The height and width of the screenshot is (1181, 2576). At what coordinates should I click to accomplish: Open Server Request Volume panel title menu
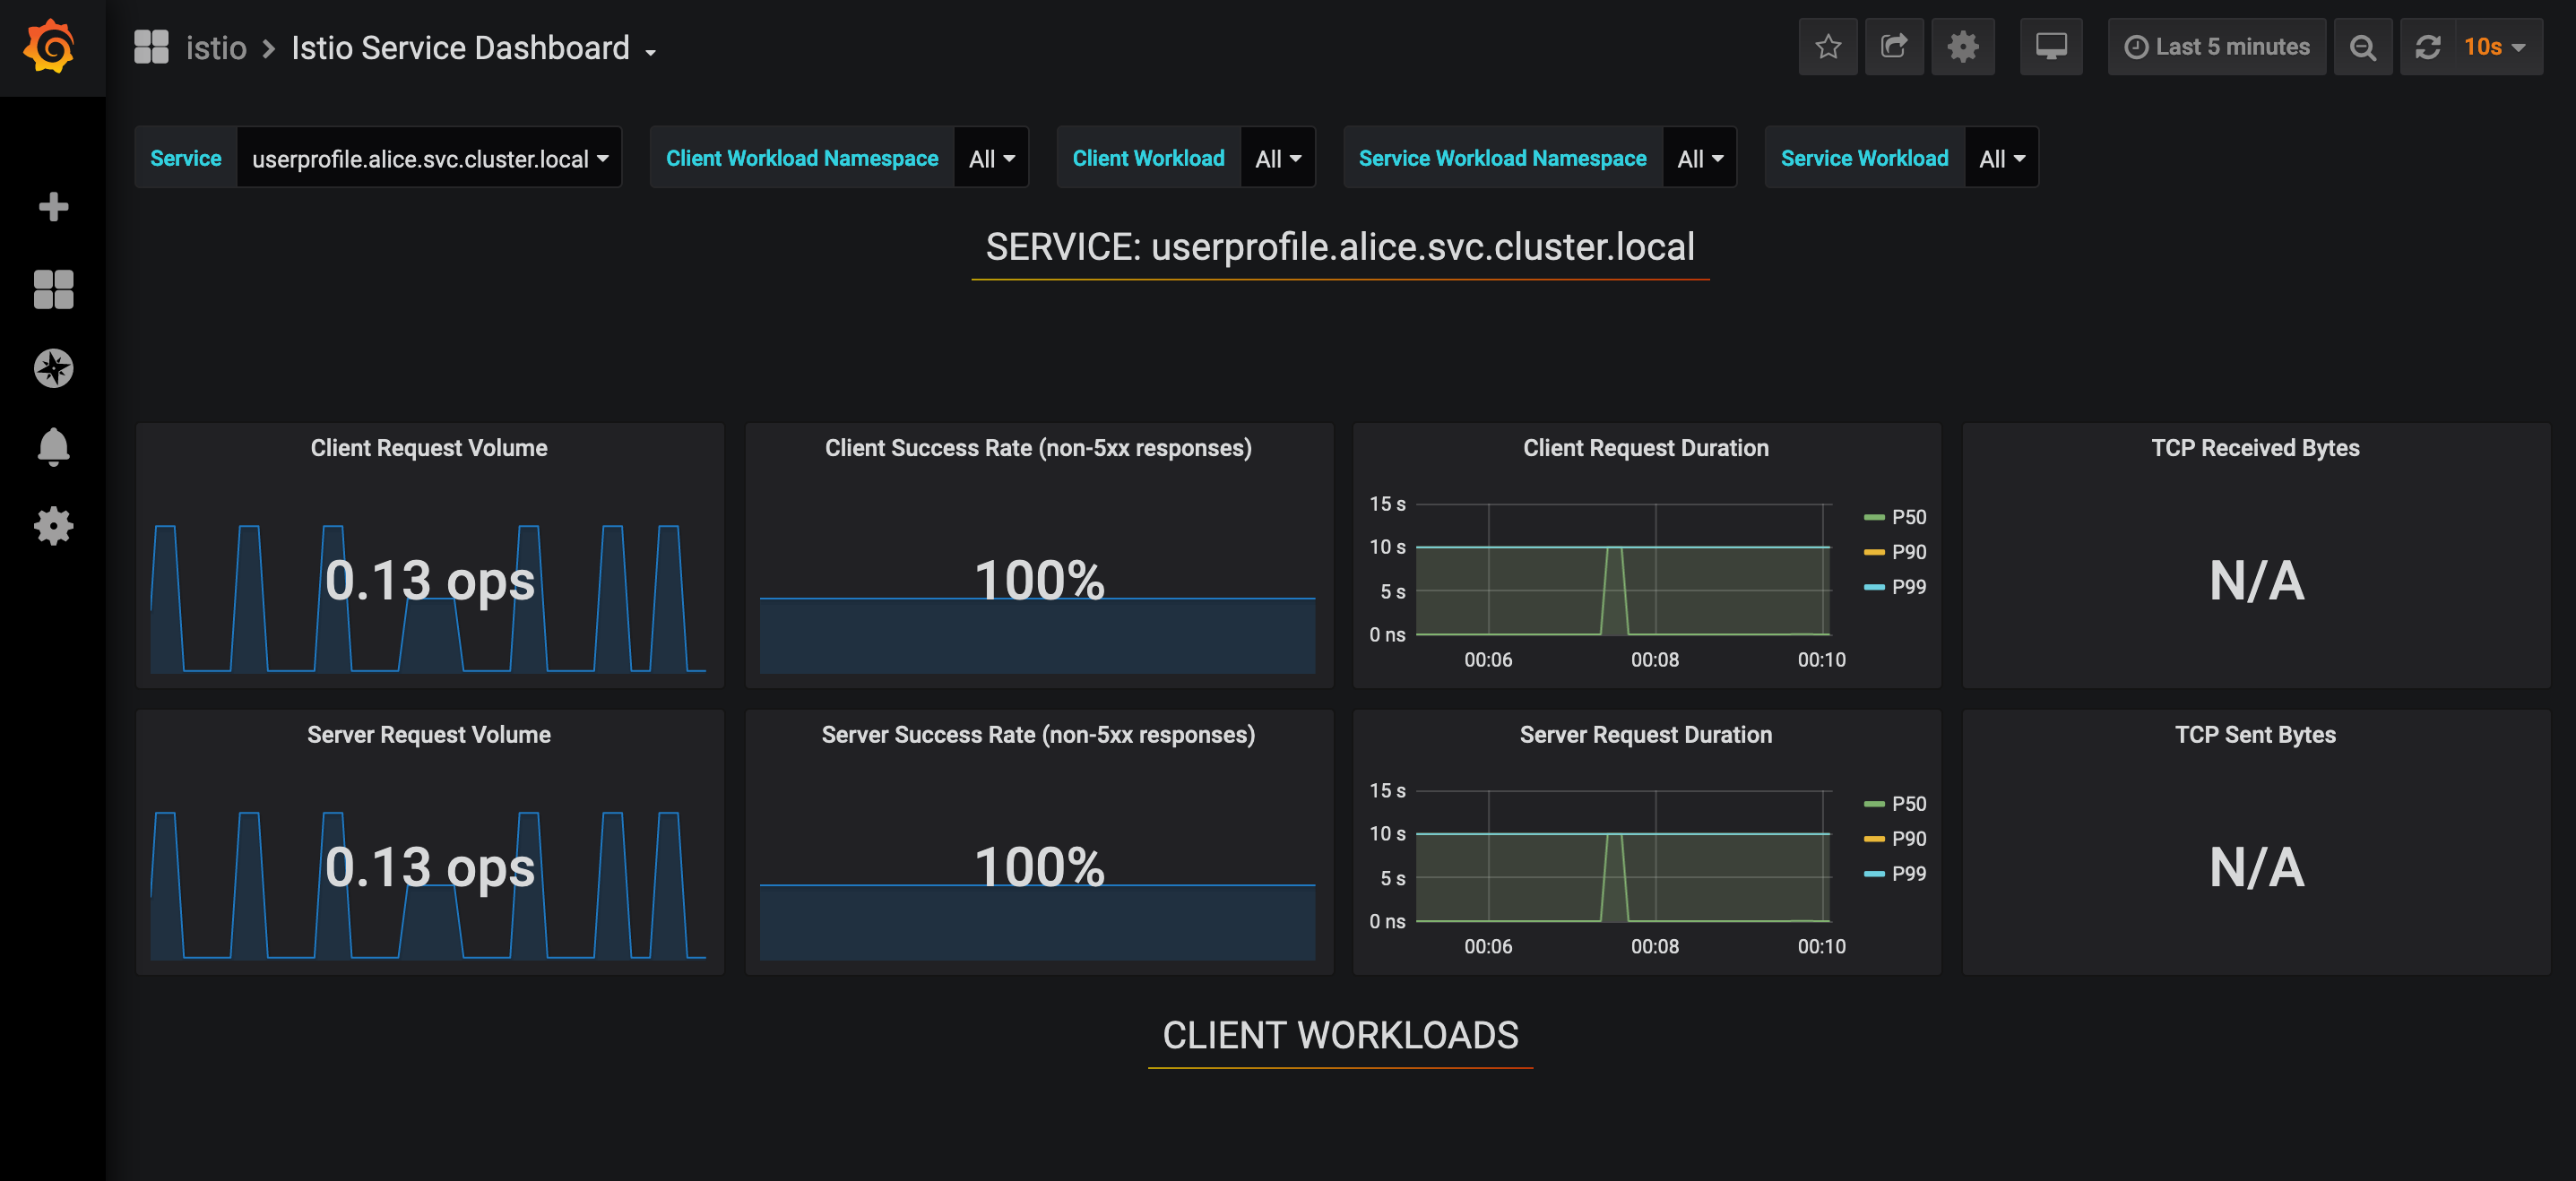coord(429,735)
